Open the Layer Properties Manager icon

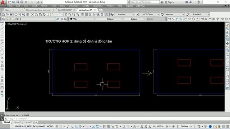(x=3, y=19)
